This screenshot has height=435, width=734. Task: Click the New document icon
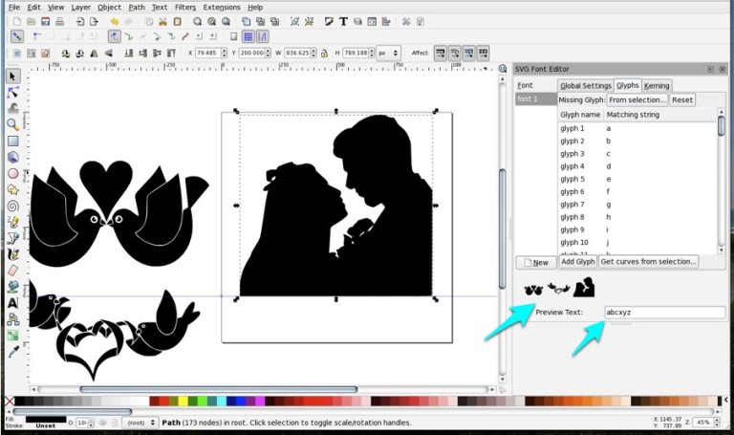[x=17, y=22]
